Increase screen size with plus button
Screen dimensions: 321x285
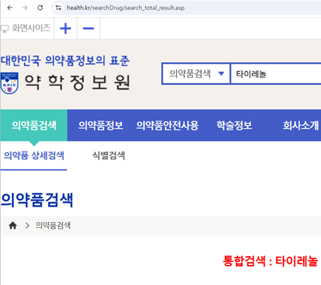click(x=65, y=28)
